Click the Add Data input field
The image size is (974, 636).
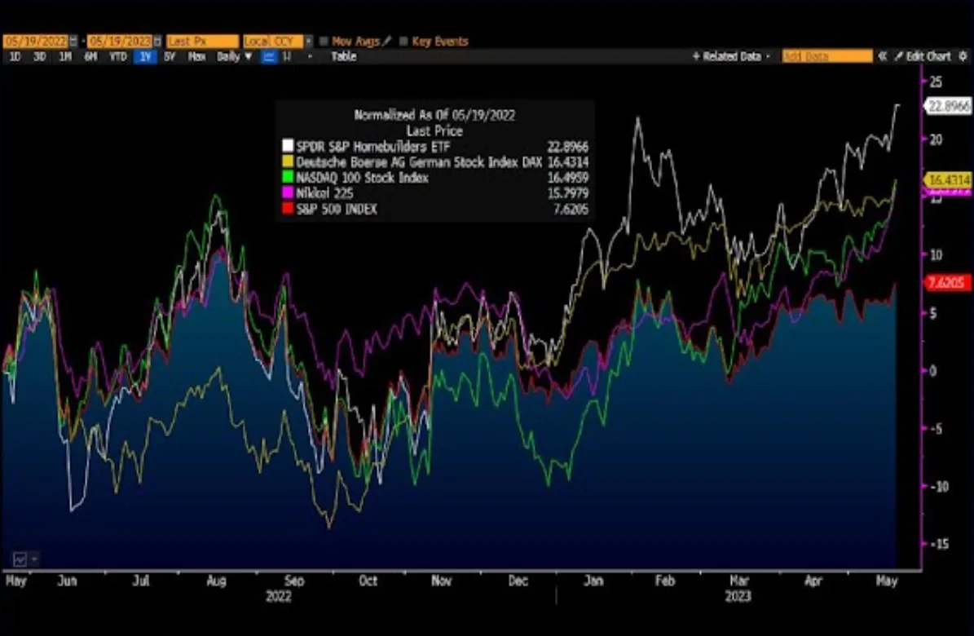(826, 56)
